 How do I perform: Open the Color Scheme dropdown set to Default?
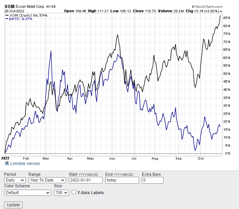coord(27,193)
